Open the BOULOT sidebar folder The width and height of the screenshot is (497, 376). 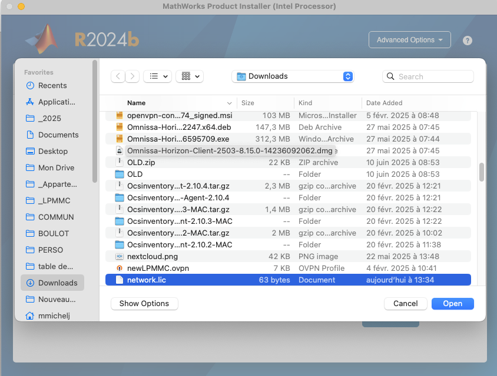(x=52, y=233)
